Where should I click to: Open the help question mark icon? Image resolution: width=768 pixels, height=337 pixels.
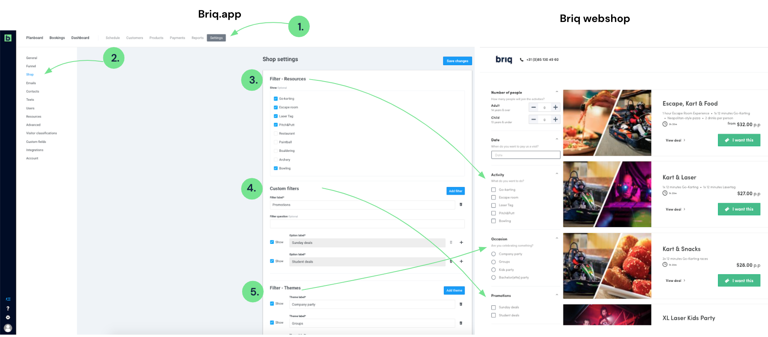8,309
